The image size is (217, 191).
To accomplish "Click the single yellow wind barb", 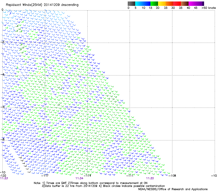I will click(x=39, y=73).
